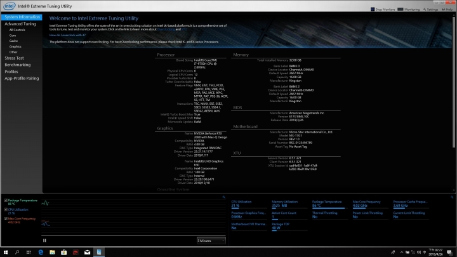Click the CPU Utilization 21 % monitor tile
The image size is (457, 257).
[249, 204]
